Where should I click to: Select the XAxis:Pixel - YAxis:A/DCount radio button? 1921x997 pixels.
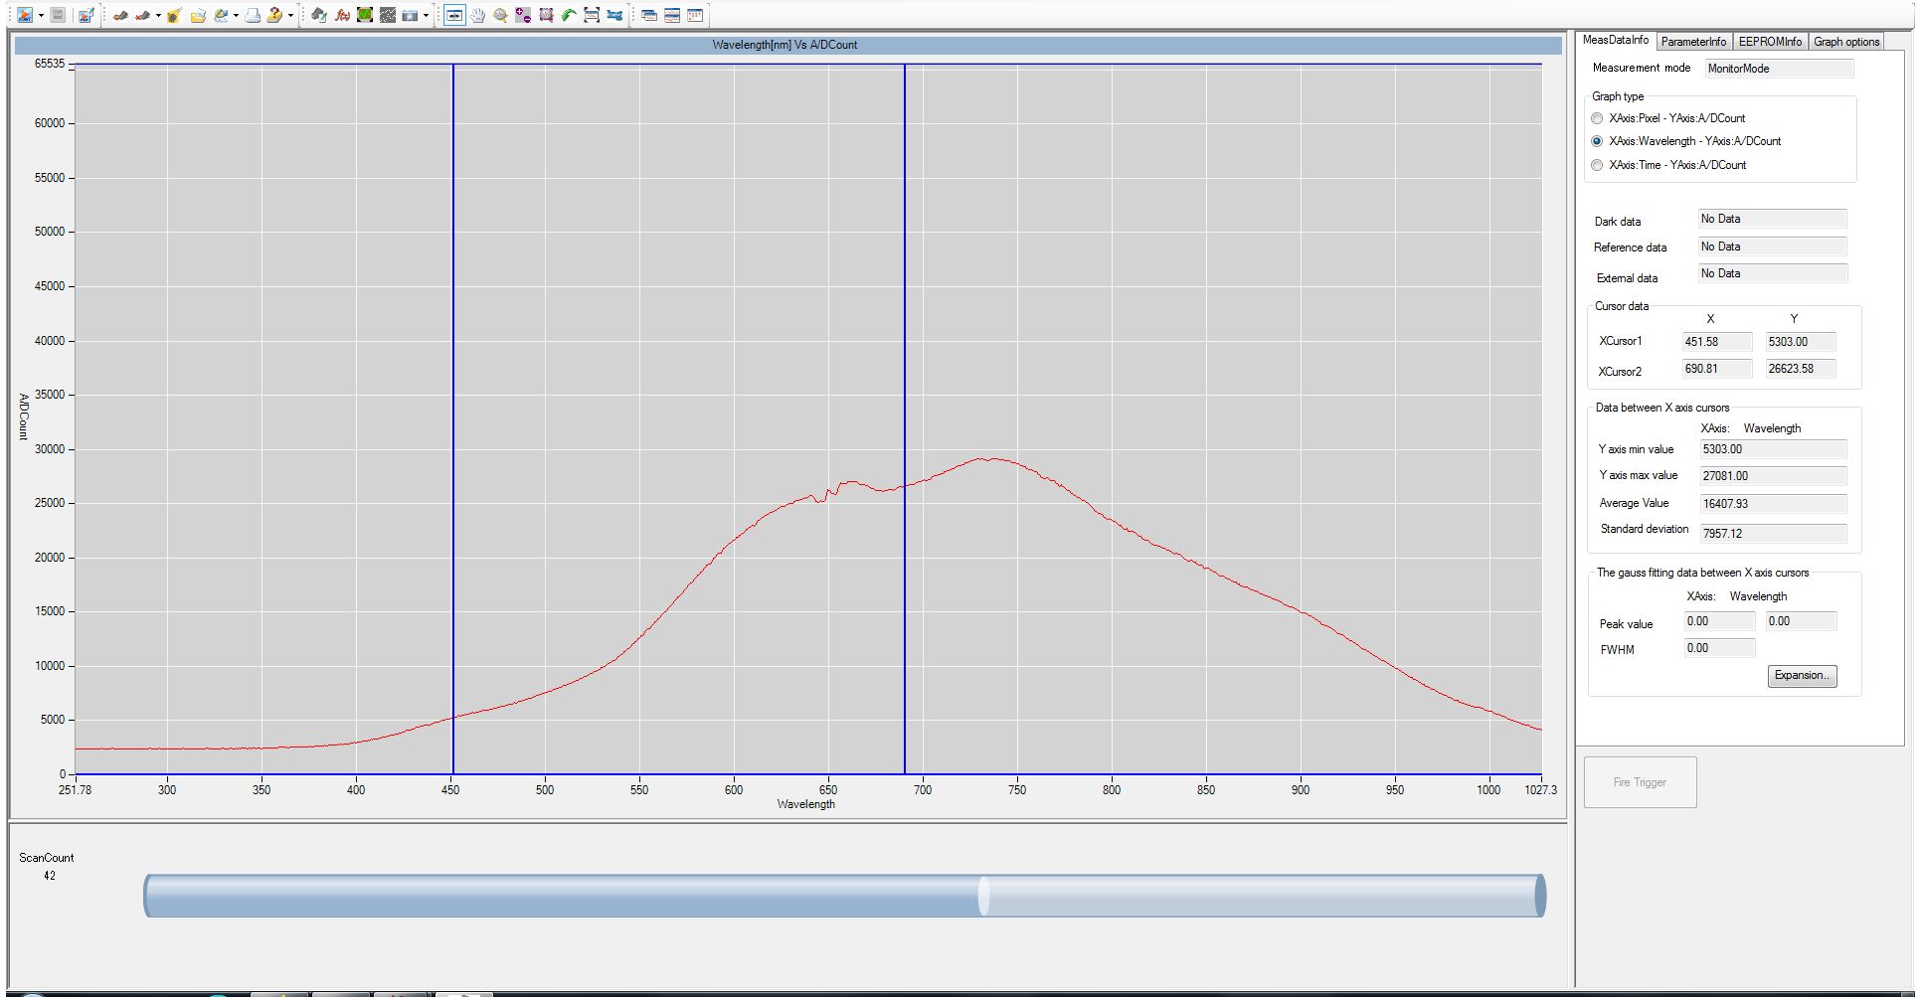[1597, 118]
